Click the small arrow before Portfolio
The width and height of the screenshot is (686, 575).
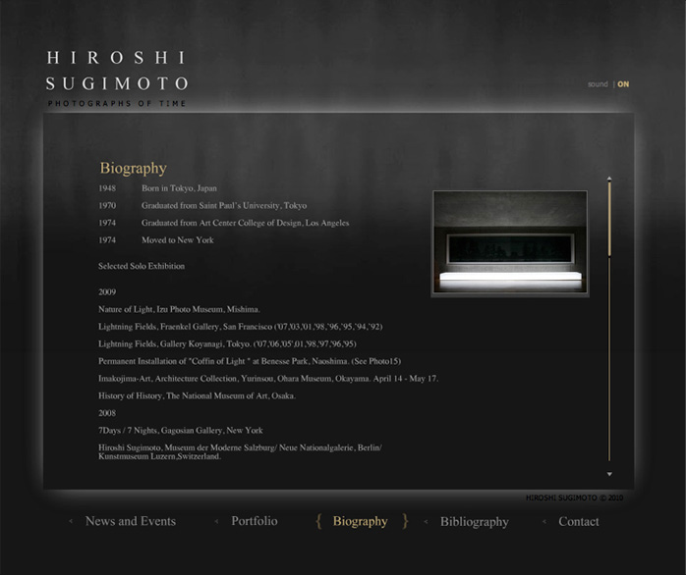[216, 522]
